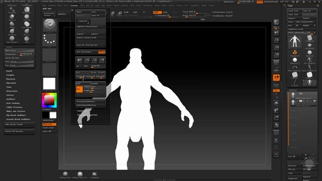Toggle the WSize button
This screenshot has height=181, width=322.
pos(102,52)
